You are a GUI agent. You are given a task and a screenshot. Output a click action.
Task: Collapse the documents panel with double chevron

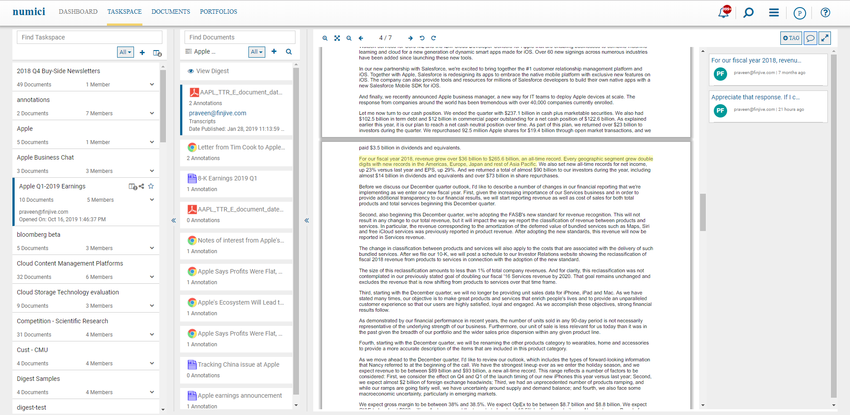tap(307, 220)
